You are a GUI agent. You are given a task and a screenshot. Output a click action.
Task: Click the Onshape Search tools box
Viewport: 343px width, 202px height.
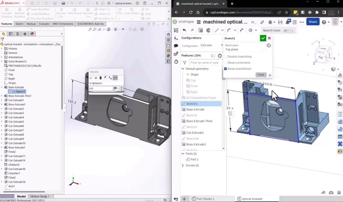click(278, 30)
